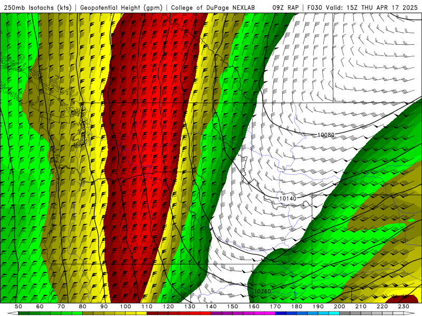Click the bright yellow swatch just before 110
Screen dimensions: 422x316
click(141, 313)
